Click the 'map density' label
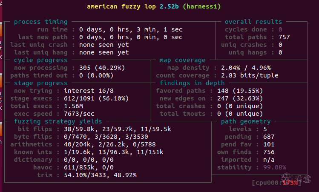319x192 pixels. (188, 68)
